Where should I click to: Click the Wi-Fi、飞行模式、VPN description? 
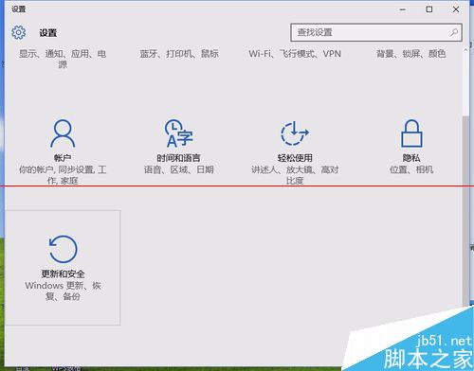[x=295, y=54]
